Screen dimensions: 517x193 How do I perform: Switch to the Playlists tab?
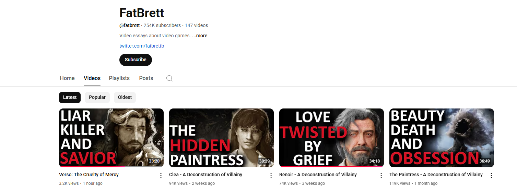119,78
